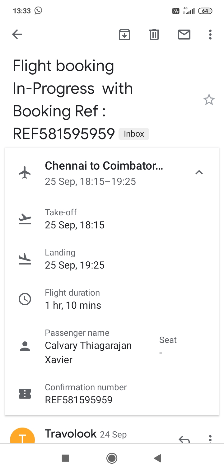
Task: Tap the Chennai to Coimbatore flight title
Action: tap(104, 166)
